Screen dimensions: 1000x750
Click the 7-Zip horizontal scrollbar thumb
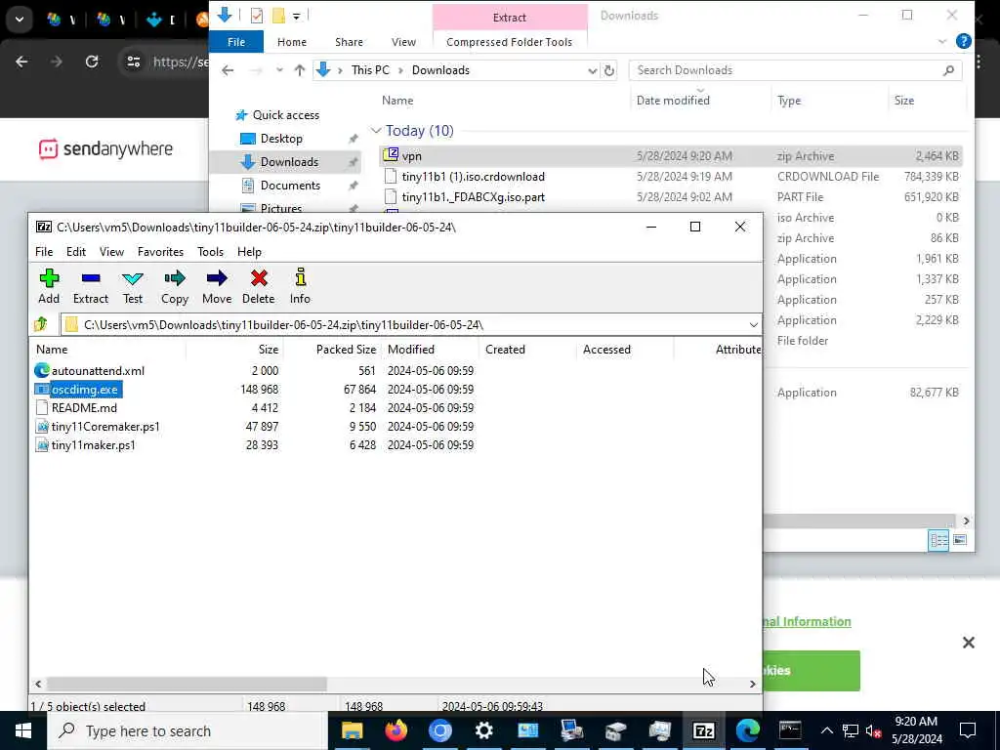point(187,684)
